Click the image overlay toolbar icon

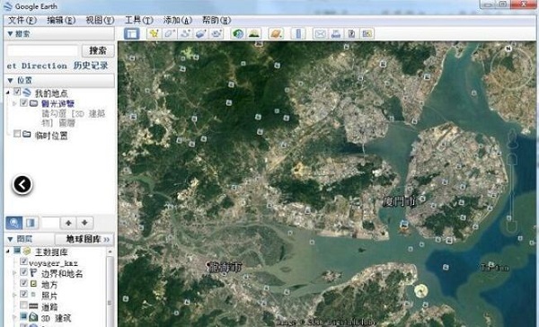(x=201, y=34)
